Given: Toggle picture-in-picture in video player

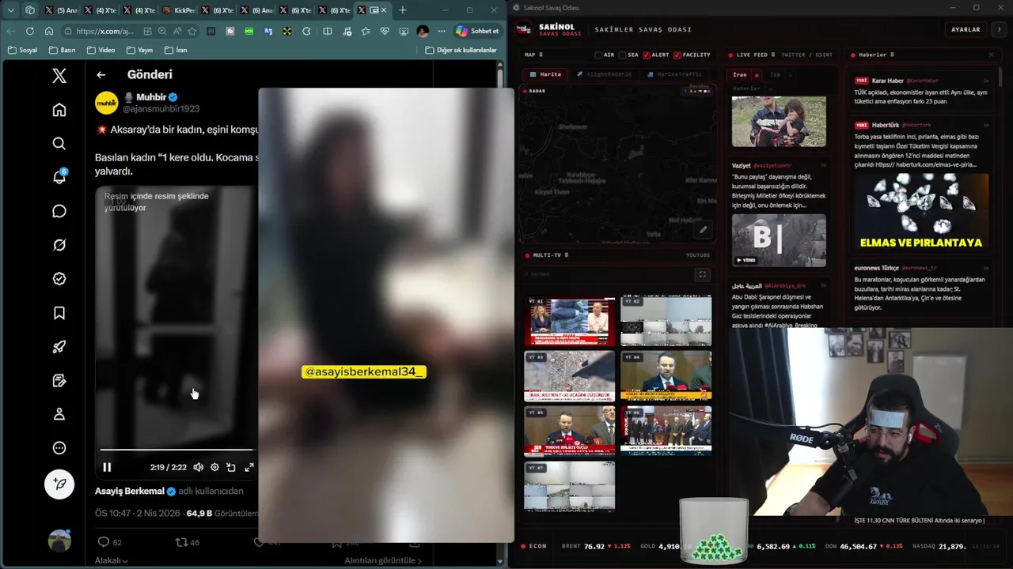Looking at the screenshot, I should [231, 467].
